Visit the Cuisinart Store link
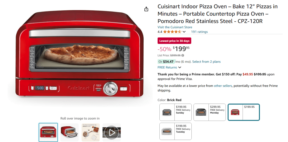The image size is (288, 142). point(175,27)
